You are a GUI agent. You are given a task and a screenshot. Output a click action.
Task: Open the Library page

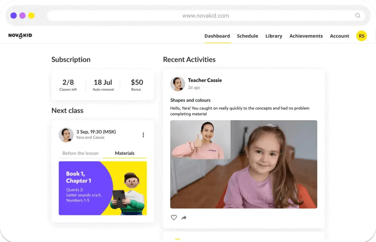pos(274,36)
